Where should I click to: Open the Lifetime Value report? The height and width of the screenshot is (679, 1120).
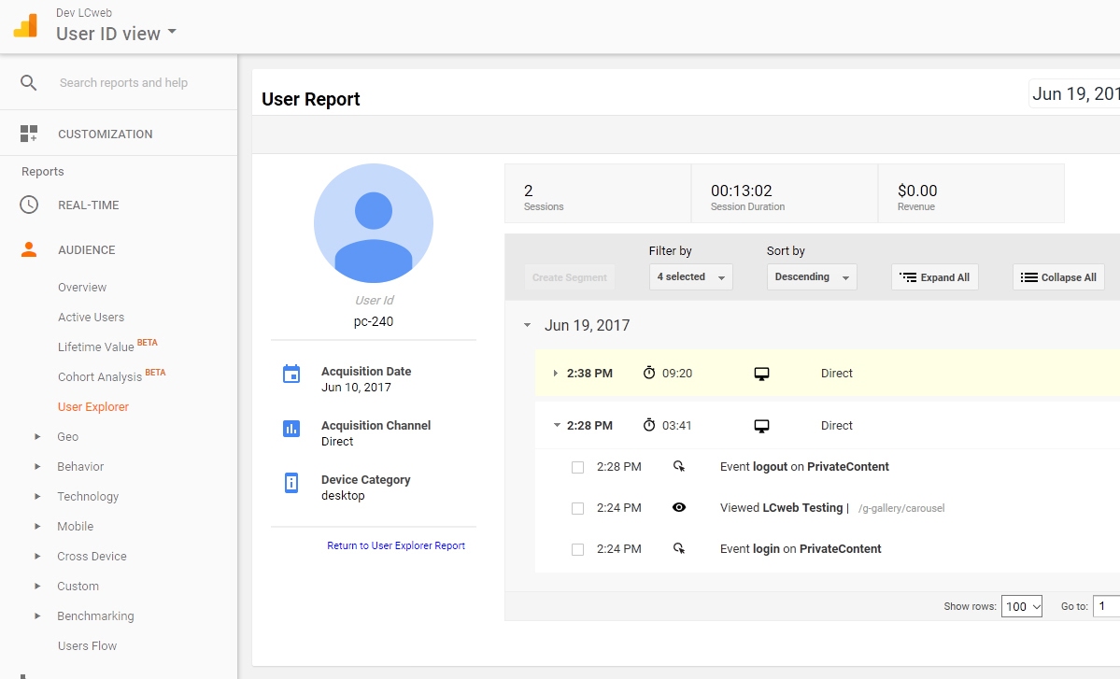pyautogui.click(x=96, y=347)
